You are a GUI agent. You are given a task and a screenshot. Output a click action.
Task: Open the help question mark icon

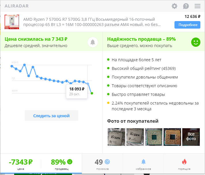pyautogui.click(x=186, y=6)
